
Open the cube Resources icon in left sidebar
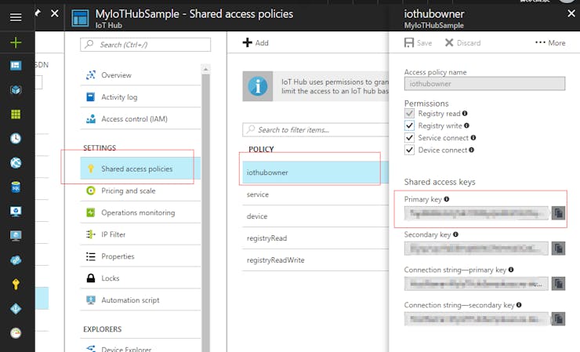(16, 90)
